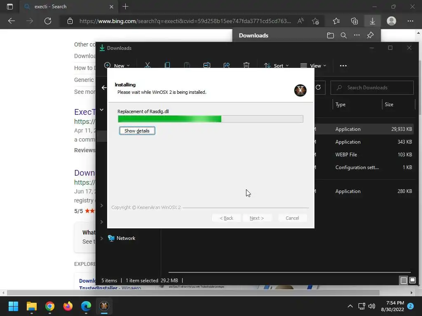This screenshot has height=316, width=422.
Task: Close the execti - Search tab
Action: pos(111,7)
